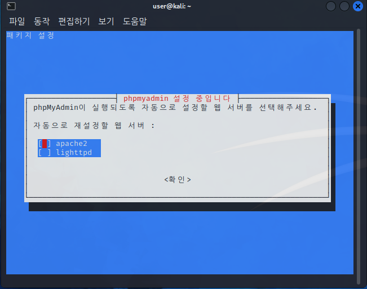Close the terminal window with the blue X

click(x=357, y=6)
